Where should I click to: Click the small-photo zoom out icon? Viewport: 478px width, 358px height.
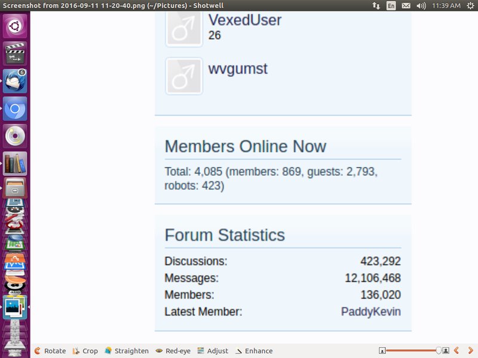pyautogui.click(x=382, y=351)
